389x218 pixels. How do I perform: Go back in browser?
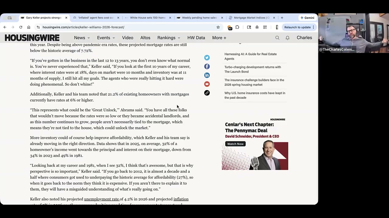coord(5,27)
